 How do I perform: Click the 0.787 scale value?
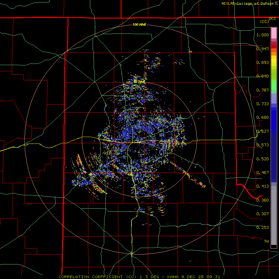tap(263, 90)
